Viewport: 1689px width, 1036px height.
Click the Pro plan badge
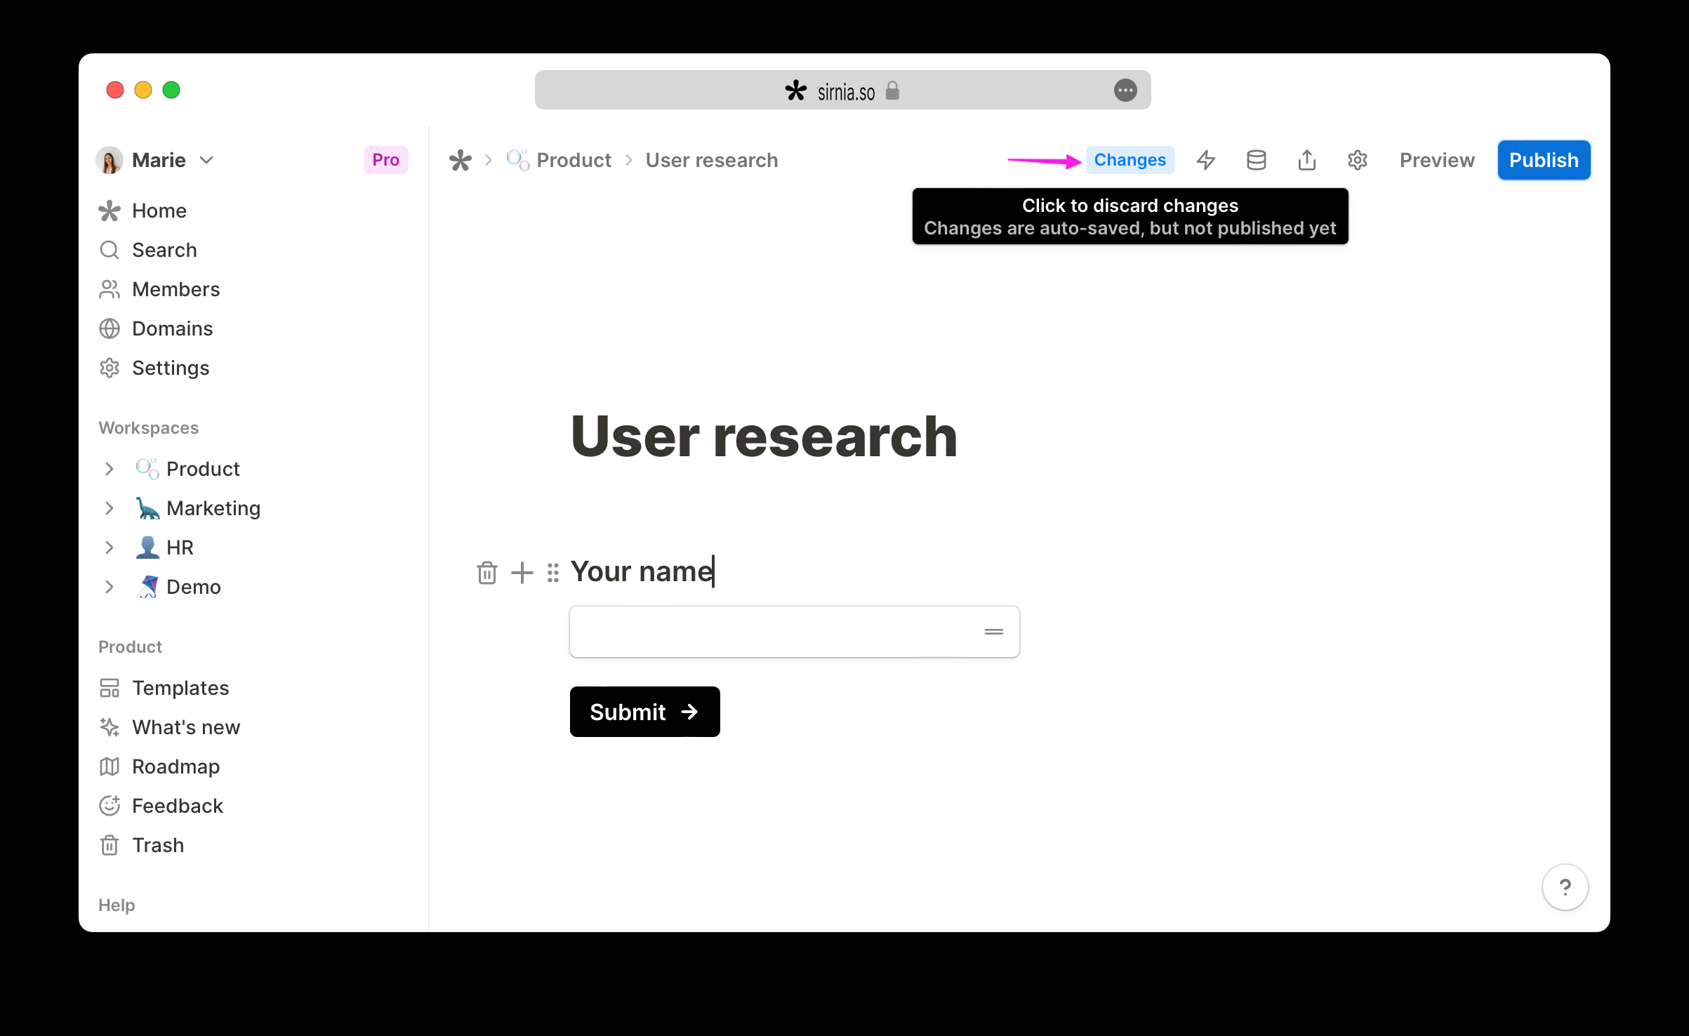(x=385, y=160)
